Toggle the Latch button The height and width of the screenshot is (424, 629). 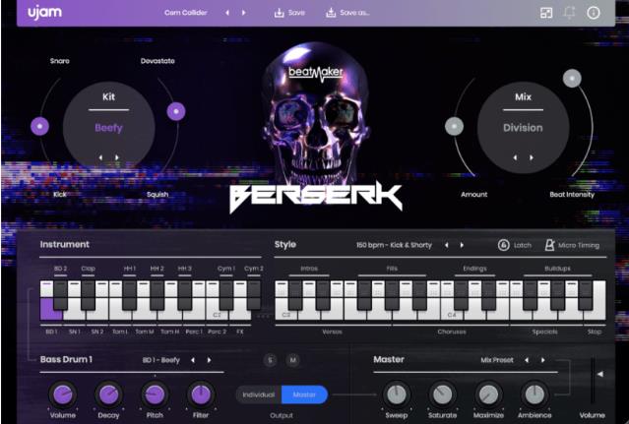515,245
